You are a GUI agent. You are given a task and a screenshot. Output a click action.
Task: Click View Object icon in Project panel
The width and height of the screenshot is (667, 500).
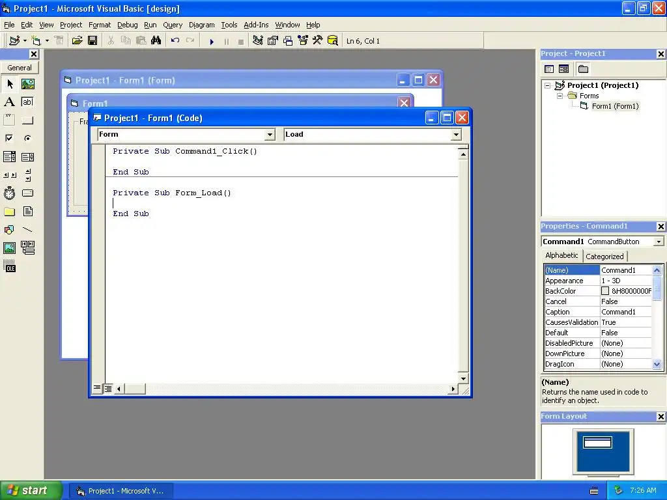click(563, 69)
